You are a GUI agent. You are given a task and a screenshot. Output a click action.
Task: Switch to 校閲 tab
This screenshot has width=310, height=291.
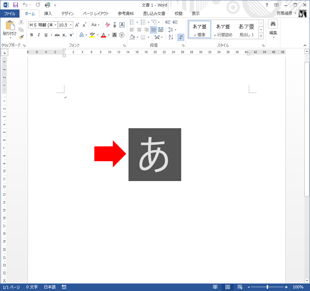pos(178,13)
